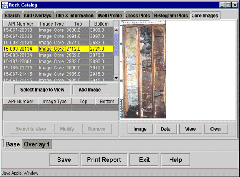Click the bottom value 2890.0
Image resolution: width=240 pixels, height=177 pixels.
(97, 61)
